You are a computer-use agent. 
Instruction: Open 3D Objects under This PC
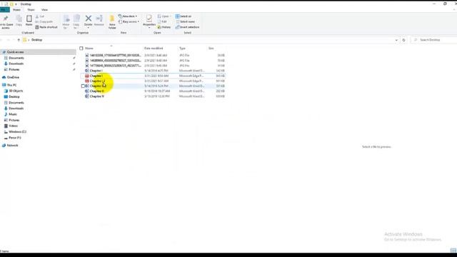pyautogui.click(x=14, y=91)
